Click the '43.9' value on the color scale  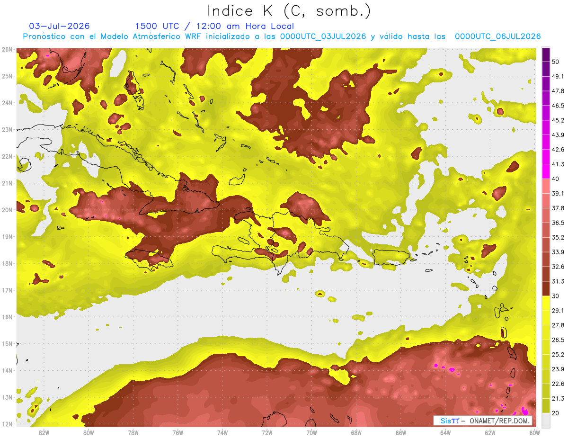click(558, 135)
